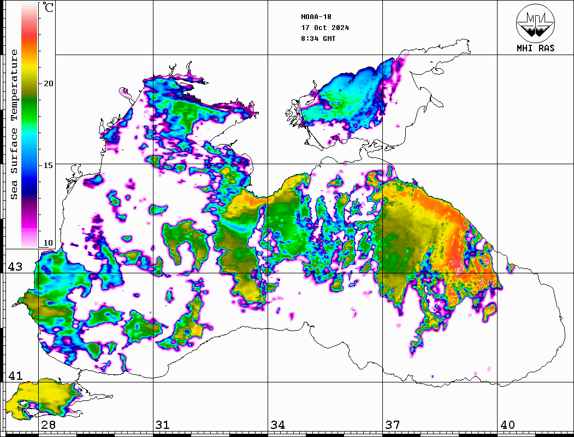Click the 15 mark on temperature scale

coord(48,165)
